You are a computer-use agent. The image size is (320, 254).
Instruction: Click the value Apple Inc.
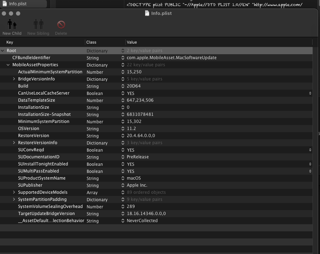[137, 185]
